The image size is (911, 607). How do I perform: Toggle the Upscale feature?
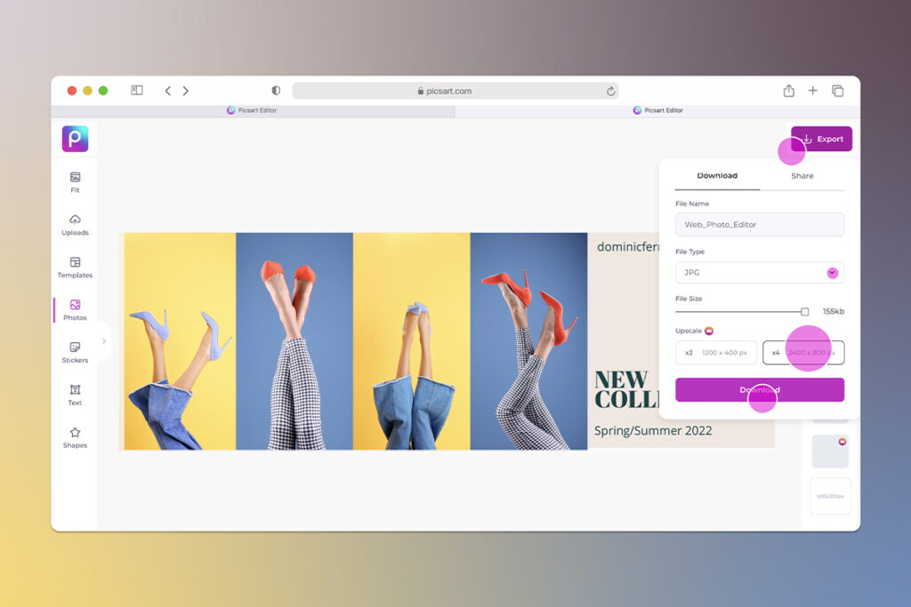click(x=709, y=330)
